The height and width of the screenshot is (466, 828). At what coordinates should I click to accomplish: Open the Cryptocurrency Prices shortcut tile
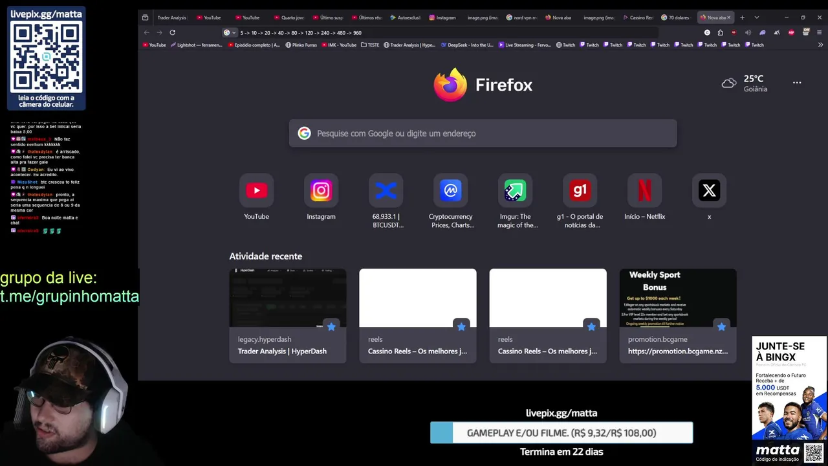(450, 201)
